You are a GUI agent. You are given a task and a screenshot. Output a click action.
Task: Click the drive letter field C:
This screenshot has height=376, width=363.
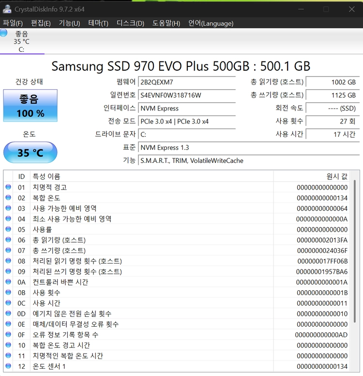[x=187, y=135]
